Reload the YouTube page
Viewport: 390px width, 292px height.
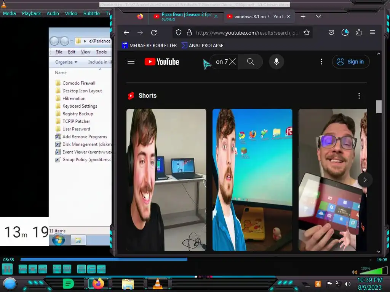154,33
